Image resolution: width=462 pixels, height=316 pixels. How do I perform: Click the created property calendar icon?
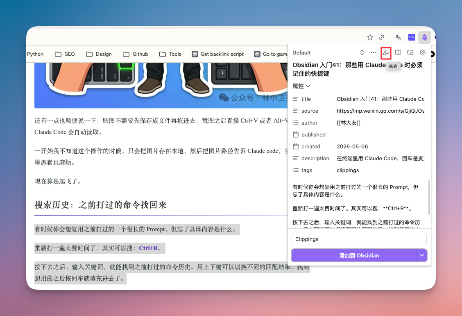[296, 146]
